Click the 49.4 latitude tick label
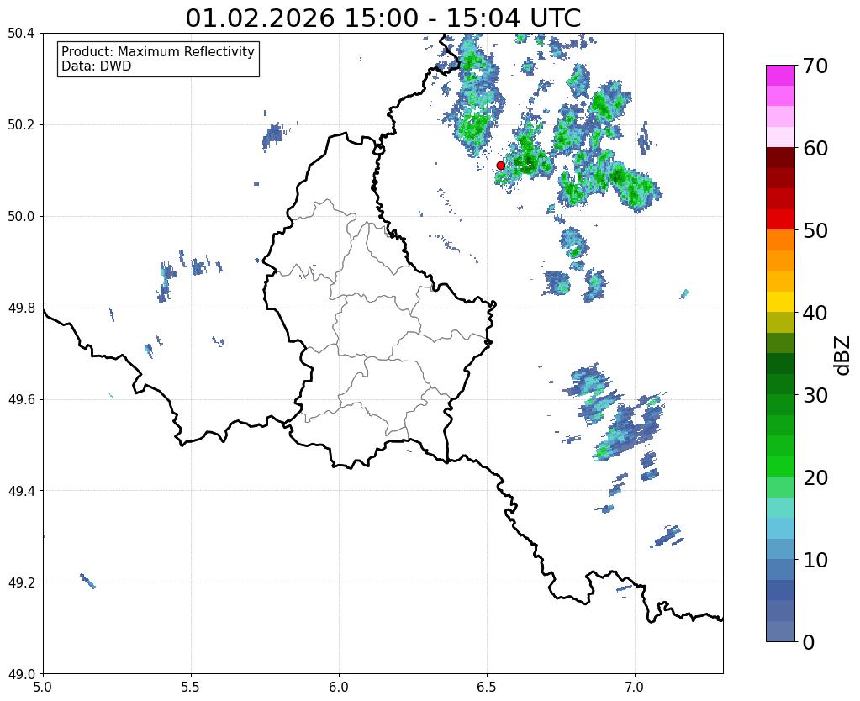The height and width of the screenshot is (701, 860). click(21, 491)
